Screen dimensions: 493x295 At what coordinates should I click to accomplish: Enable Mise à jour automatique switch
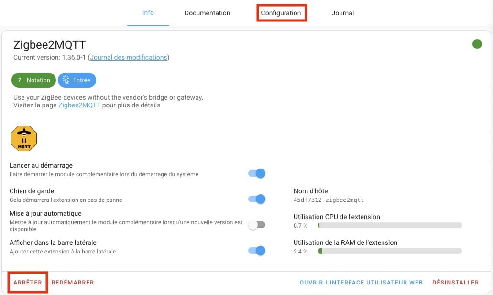tap(257, 225)
